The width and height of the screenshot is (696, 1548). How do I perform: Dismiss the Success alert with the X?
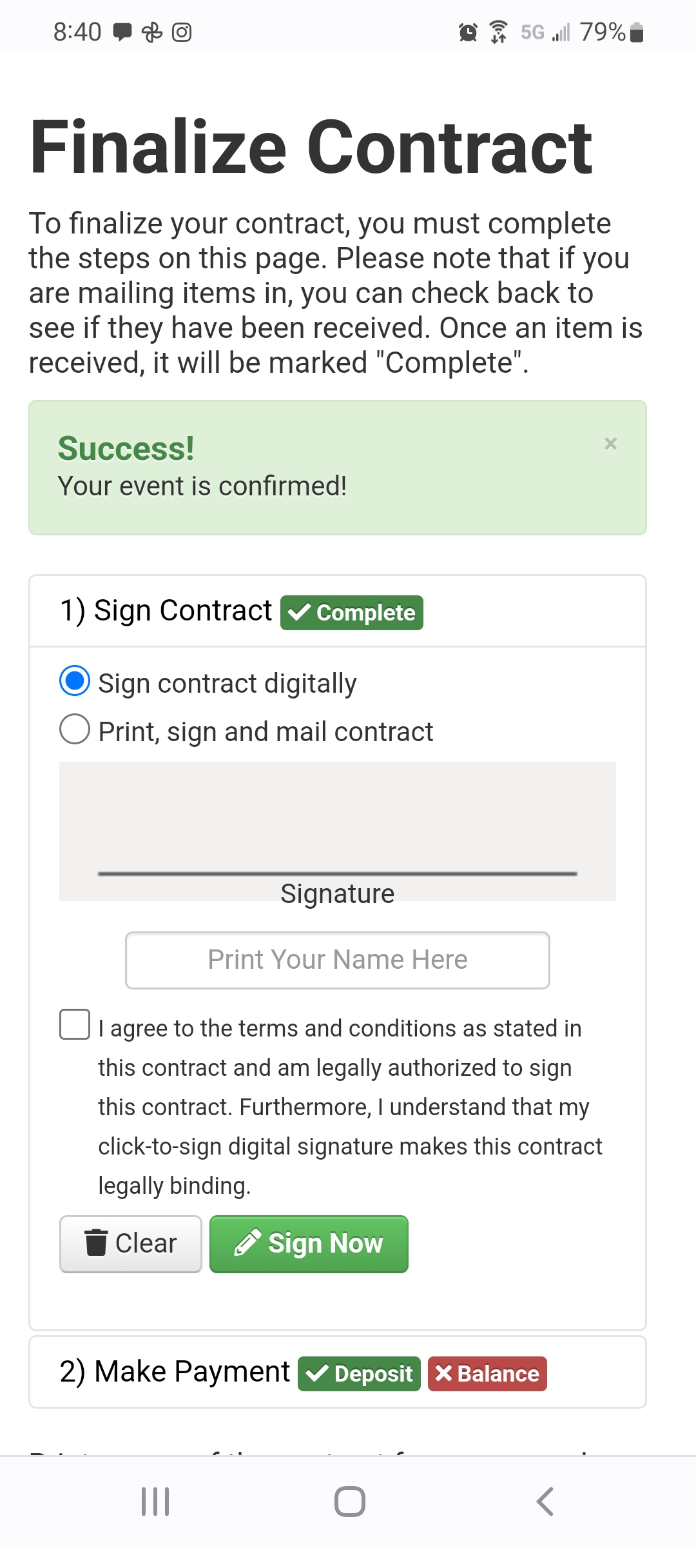(610, 444)
